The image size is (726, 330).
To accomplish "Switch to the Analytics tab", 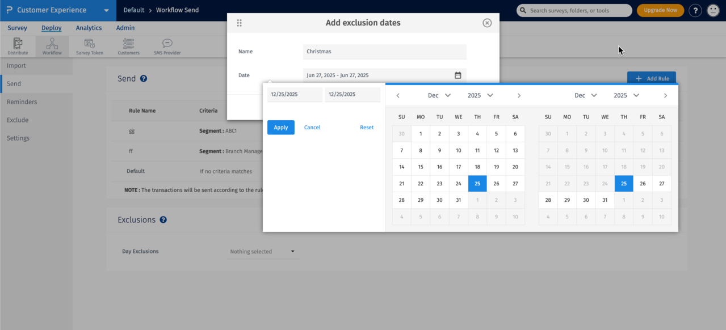I will tap(89, 28).
